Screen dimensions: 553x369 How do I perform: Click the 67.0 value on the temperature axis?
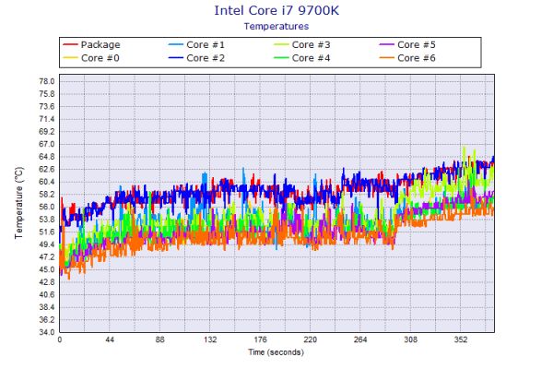(47, 144)
